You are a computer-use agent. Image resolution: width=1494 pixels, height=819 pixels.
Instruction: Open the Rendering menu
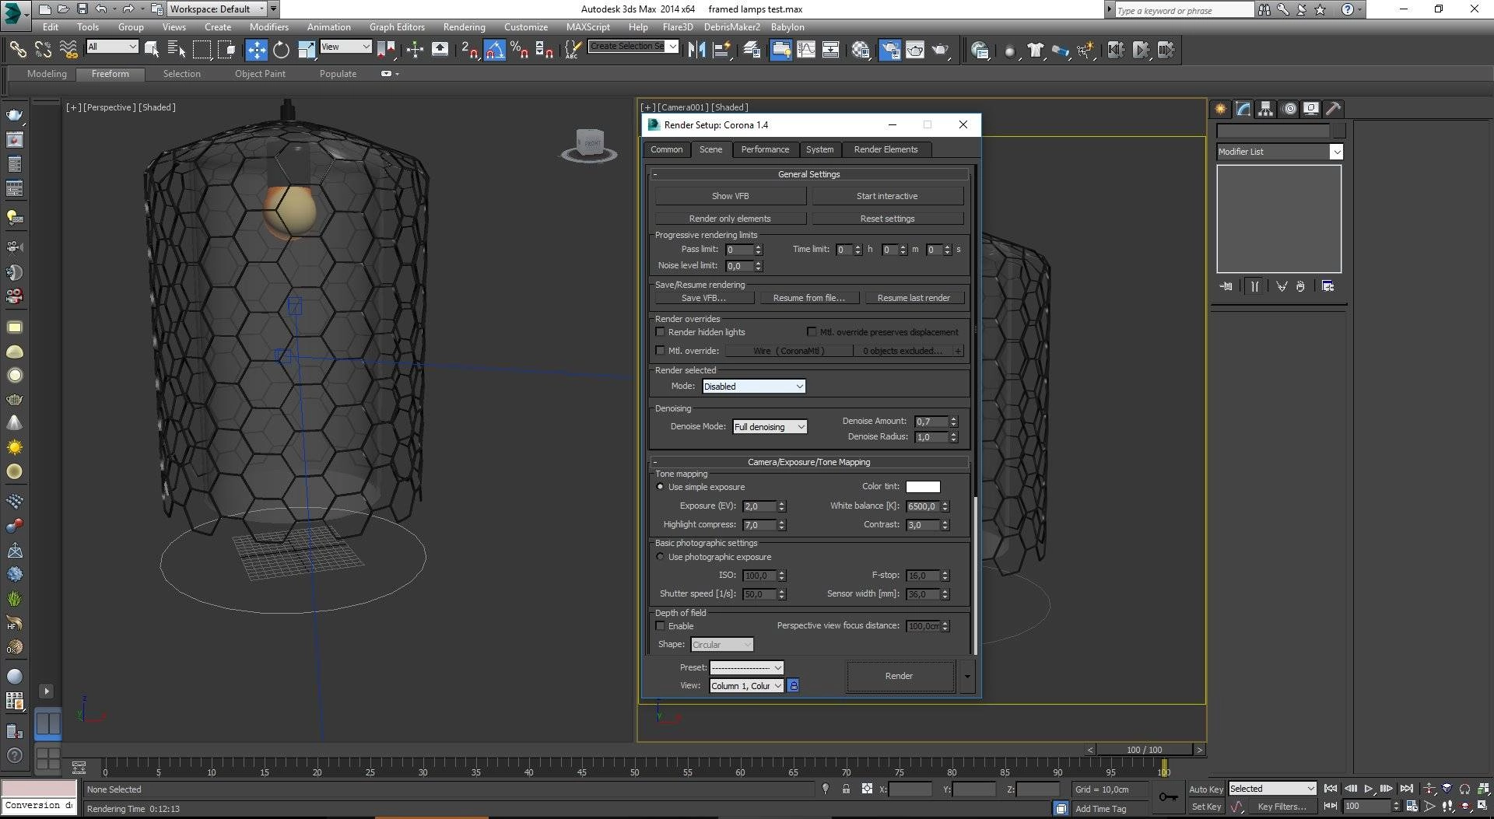click(464, 26)
